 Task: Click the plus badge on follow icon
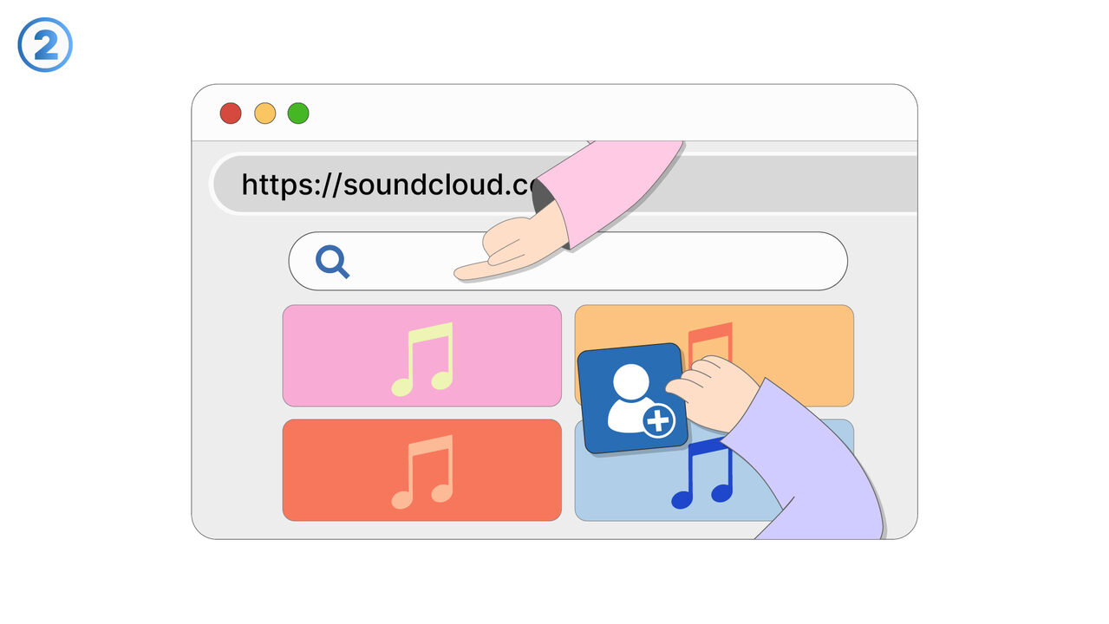(659, 421)
